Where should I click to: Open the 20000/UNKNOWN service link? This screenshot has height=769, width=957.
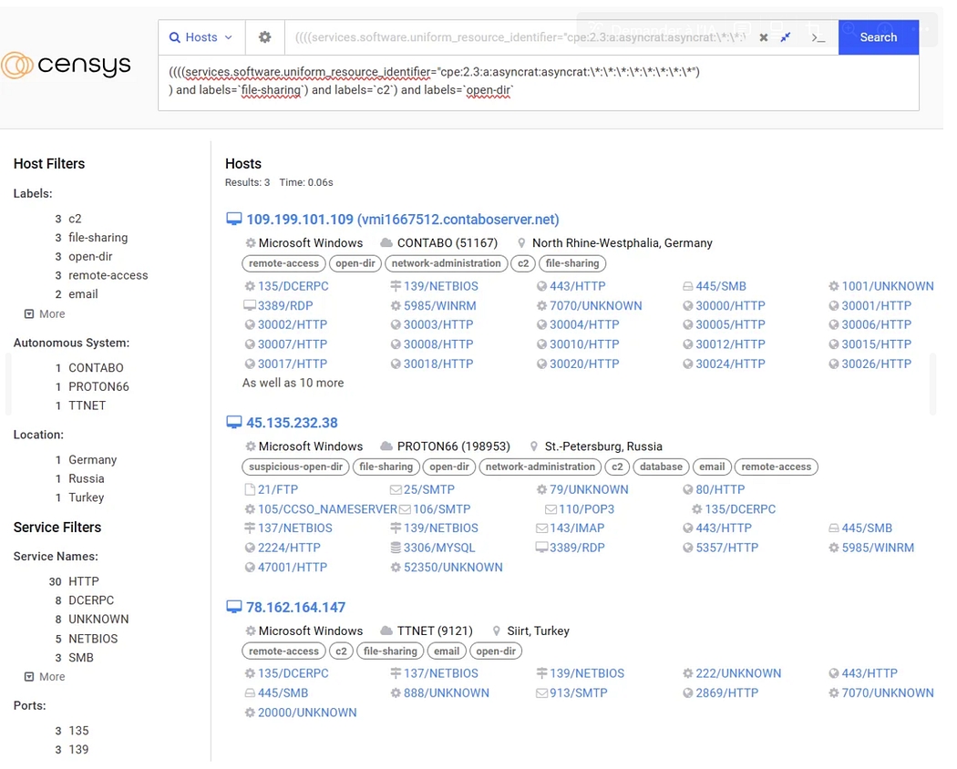[x=306, y=713]
